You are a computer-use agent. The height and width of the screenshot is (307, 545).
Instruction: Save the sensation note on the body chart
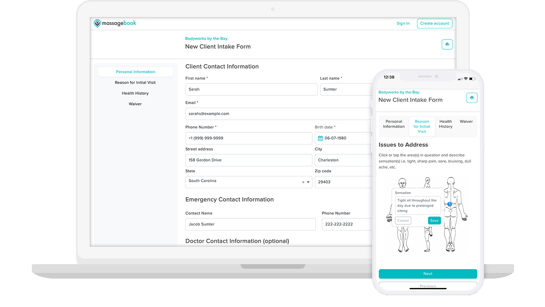pyautogui.click(x=434, y=220)
